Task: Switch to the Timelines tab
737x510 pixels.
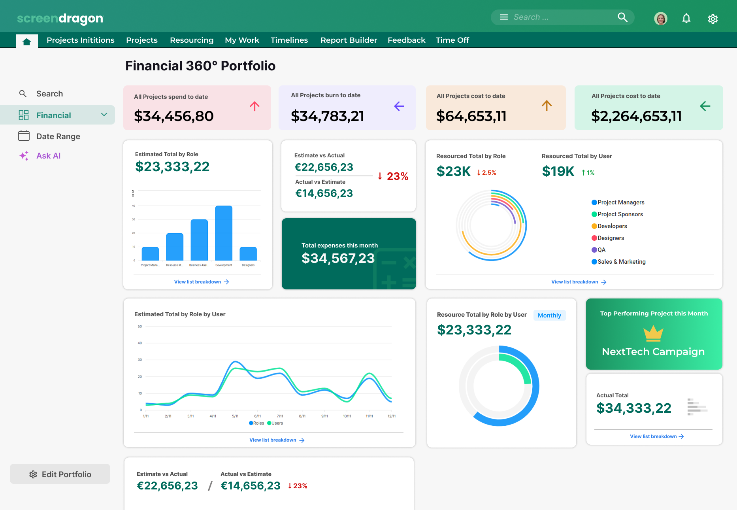Action: pyautogui.click(x=289, y=40)
